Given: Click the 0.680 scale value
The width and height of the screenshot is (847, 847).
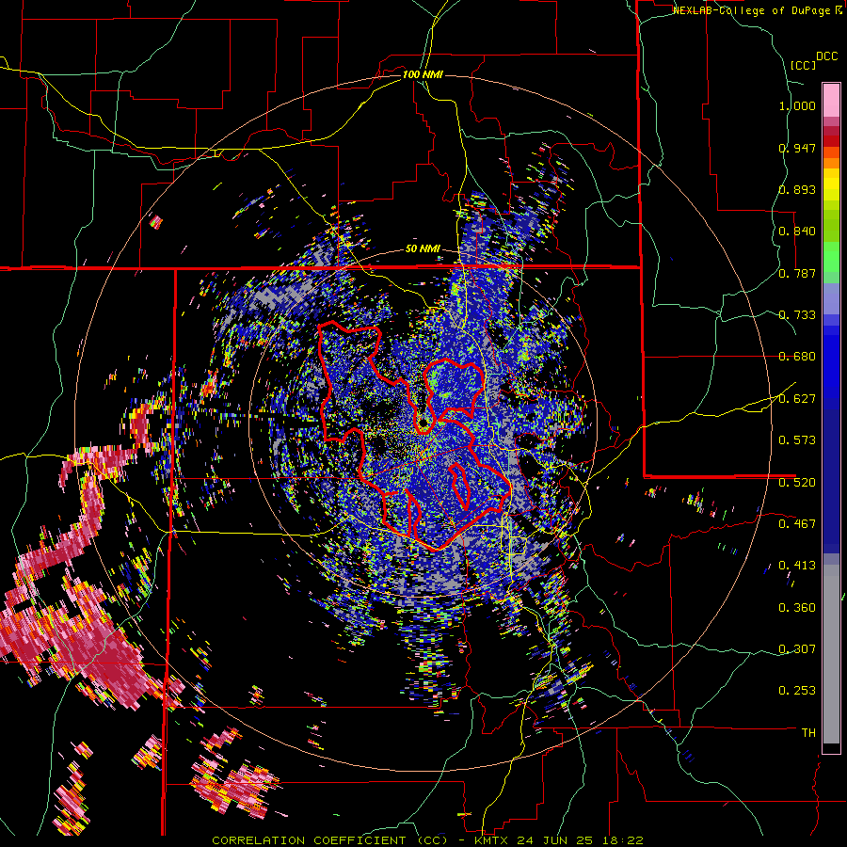Looking at the screenshot, I should tap(797, 357).
